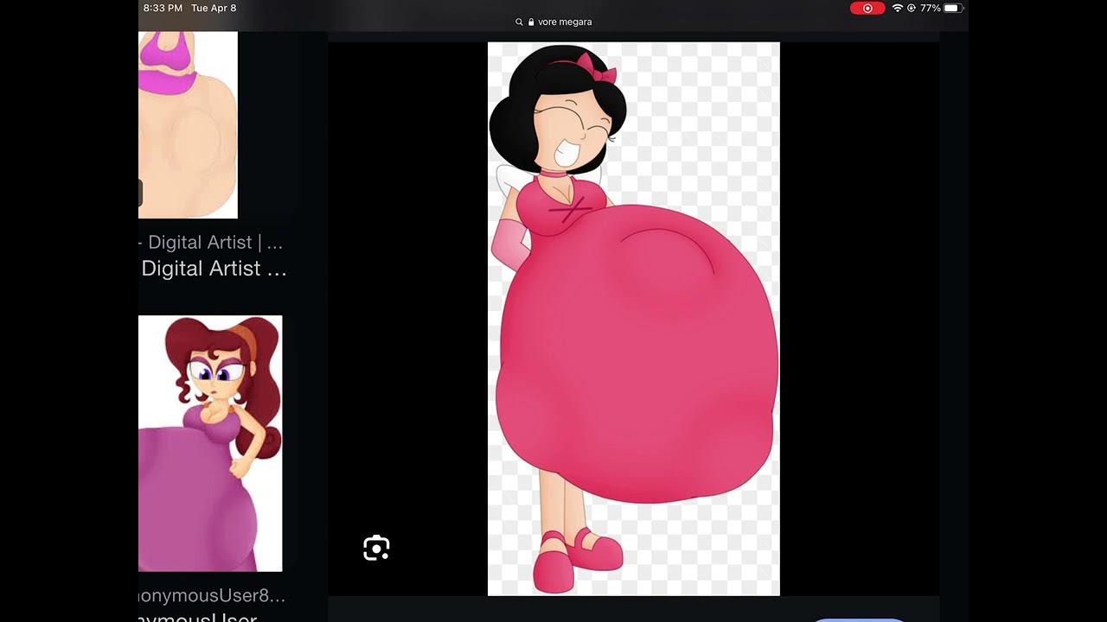
Task: Tap the Google Lens camera icon
Action: (x=376, y=548)
